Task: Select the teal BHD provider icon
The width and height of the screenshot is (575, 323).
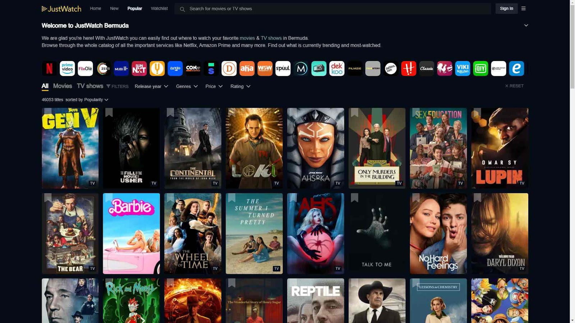Action: pos(319,69)
